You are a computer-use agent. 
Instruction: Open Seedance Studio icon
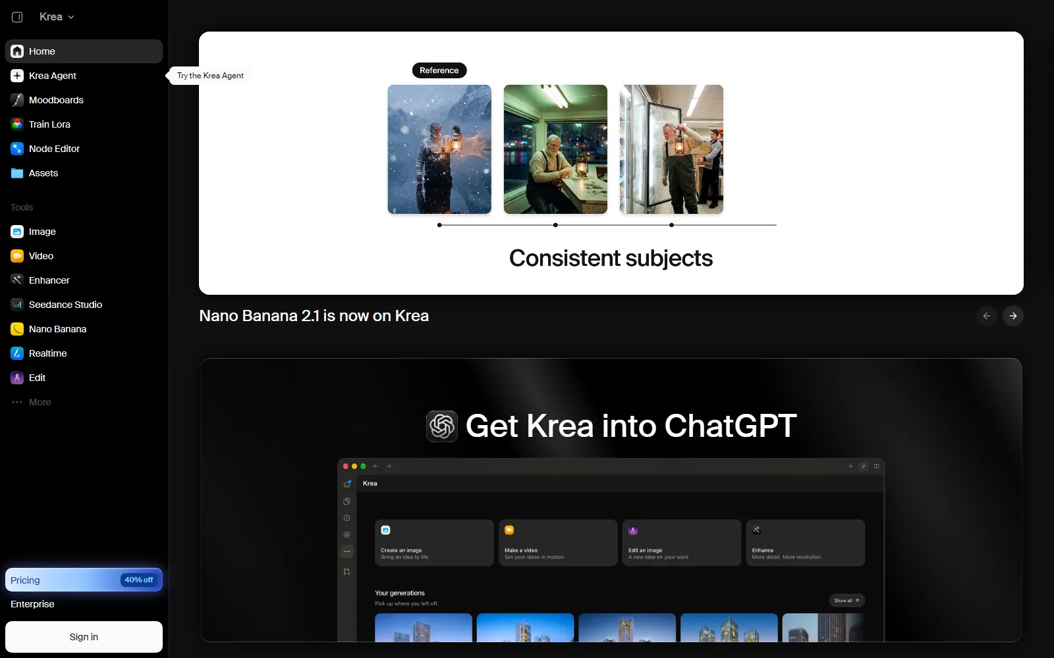coord(17,305)
